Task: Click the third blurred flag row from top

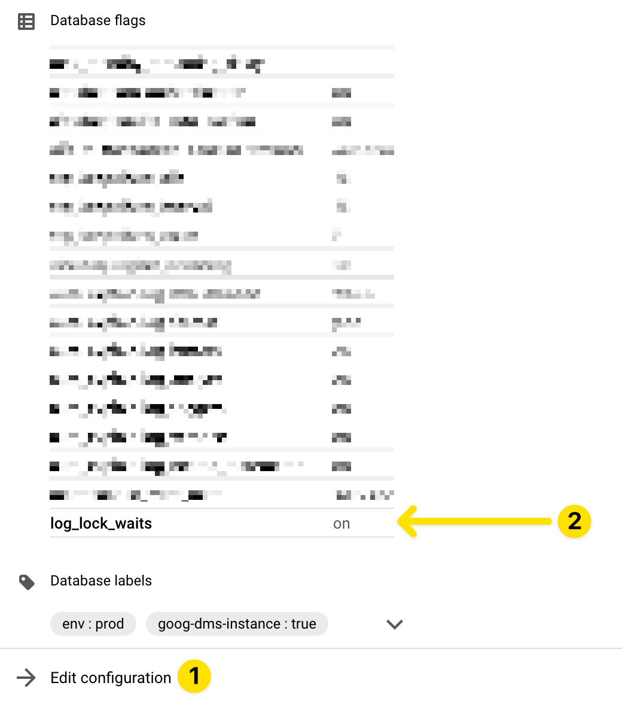Action: pos(153,122)
